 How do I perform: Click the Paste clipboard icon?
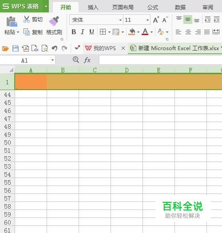[x=12, y=22]
